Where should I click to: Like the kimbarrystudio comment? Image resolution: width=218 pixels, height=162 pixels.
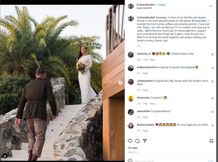pyautogui.click(x=213, y=125)
